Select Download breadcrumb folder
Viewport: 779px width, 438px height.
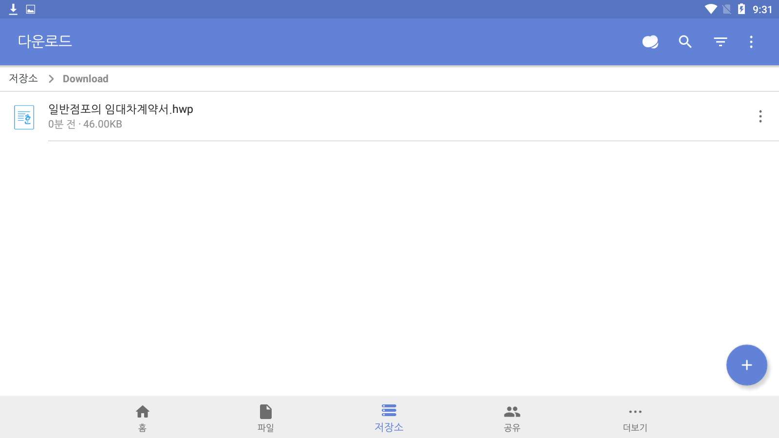pos(86,79)
